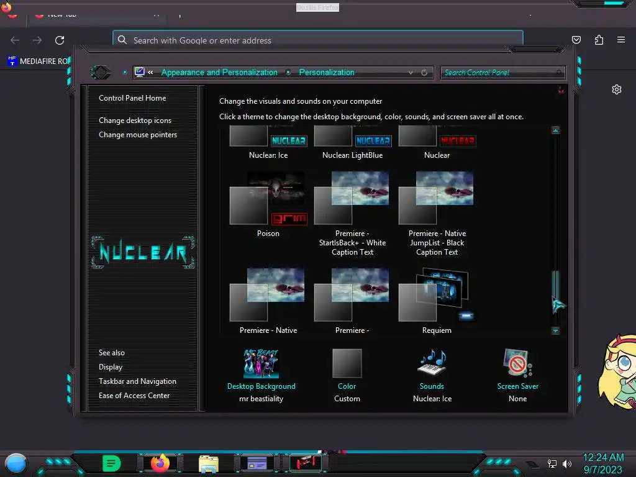This screenshot has height=477, width=636.
Task: Click the Desktop Background link text
Action: pos(261,386)
